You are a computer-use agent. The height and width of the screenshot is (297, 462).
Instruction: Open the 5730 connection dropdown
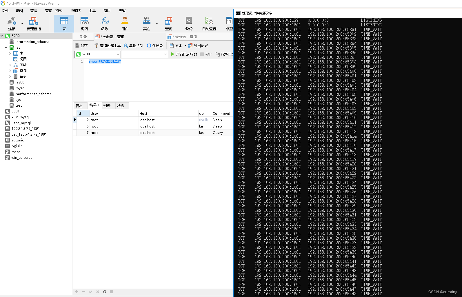118,54
